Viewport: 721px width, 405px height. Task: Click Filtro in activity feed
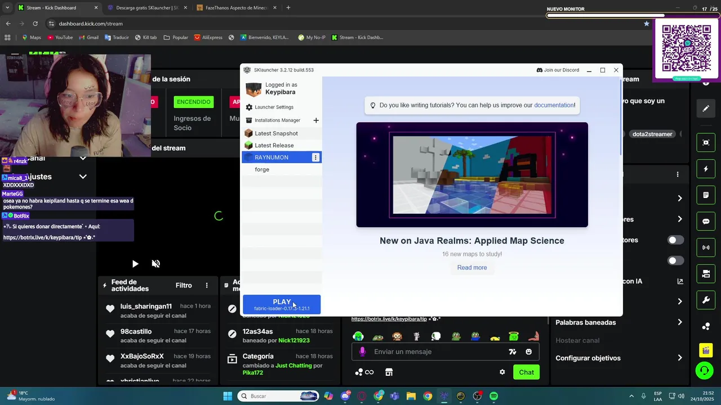pos(184,286)
